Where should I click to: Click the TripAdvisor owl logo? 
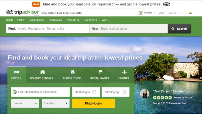[x=10, y=12]
